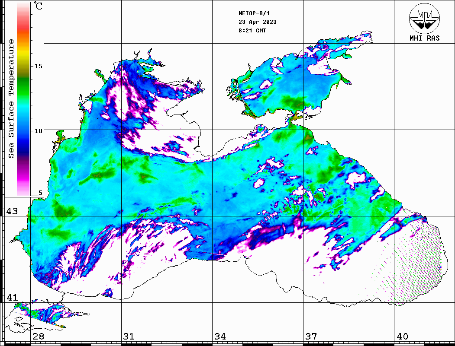Click latitude label 41
Image resolution: width=455 pixels, height=346 pixels.
click(12, 297)
